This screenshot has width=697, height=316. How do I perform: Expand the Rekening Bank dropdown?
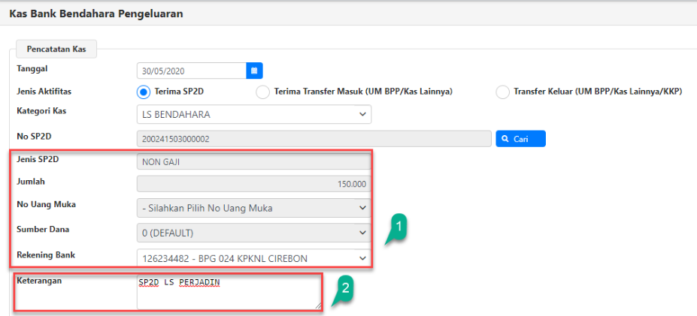[x=254, y=258]
